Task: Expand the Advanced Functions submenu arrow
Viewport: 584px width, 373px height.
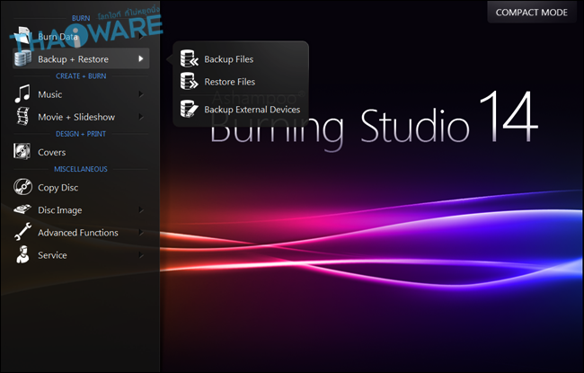Action: tap(141, 233)
